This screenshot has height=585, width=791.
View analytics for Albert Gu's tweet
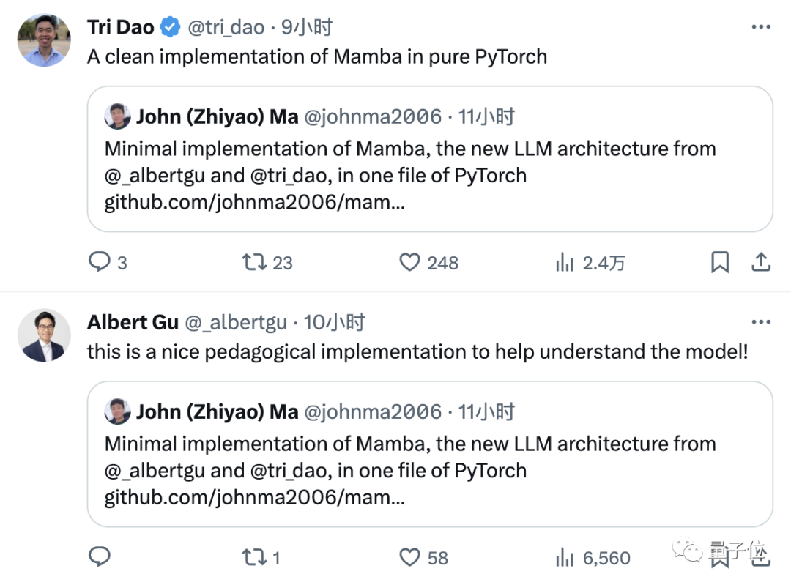click(565, 558)
